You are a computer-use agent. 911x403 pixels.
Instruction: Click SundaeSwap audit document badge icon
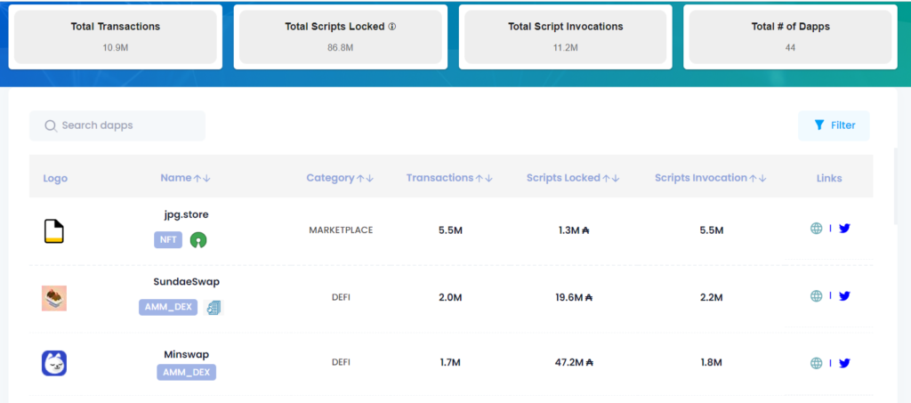tap(214, 308)
